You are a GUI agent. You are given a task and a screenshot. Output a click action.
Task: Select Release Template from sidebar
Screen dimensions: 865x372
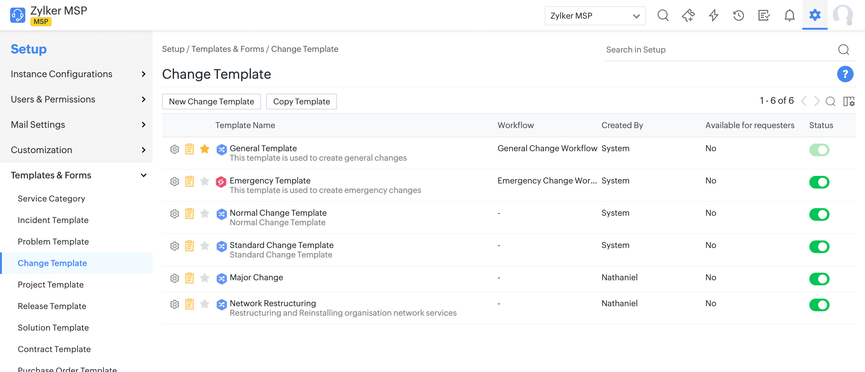click(52, 306)
